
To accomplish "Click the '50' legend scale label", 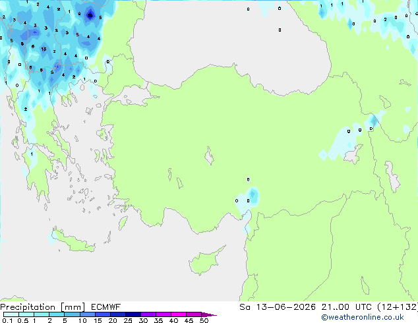I will point(204,320).
